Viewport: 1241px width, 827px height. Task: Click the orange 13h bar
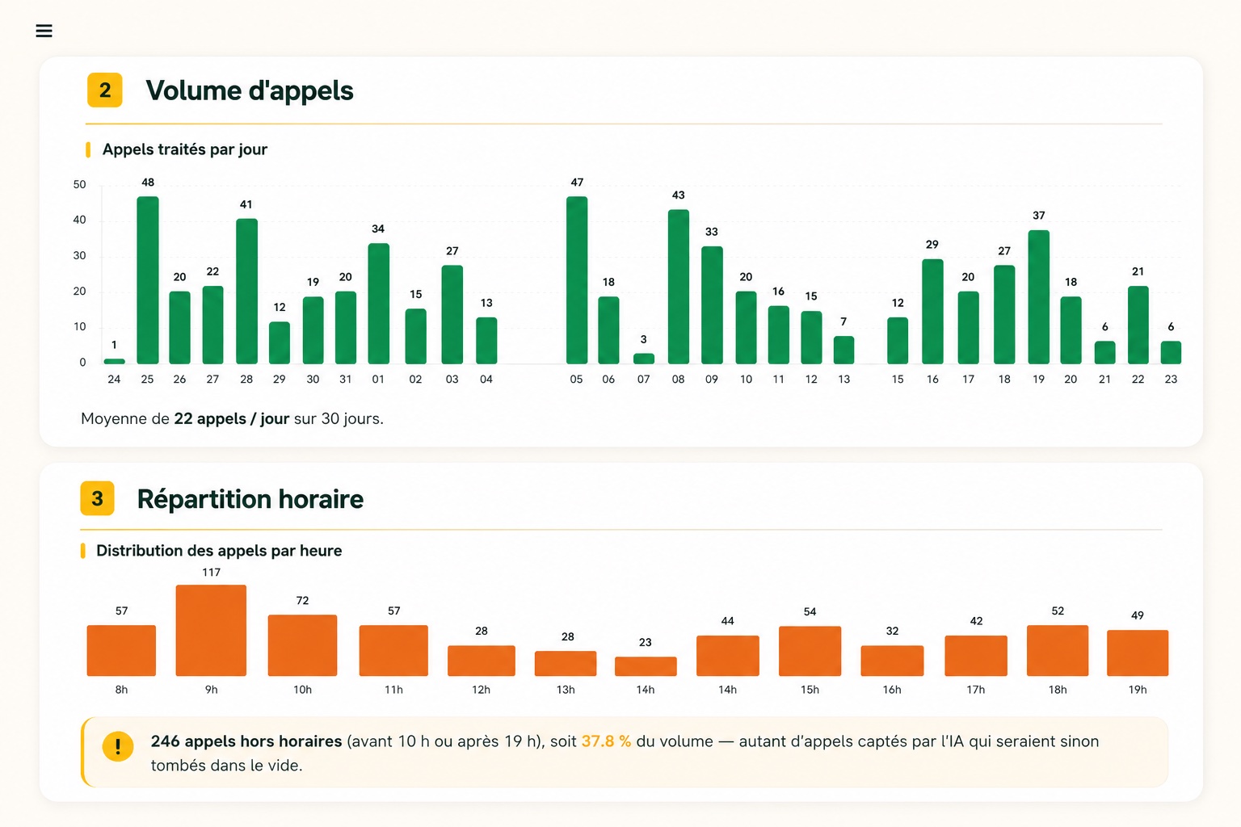566,664
